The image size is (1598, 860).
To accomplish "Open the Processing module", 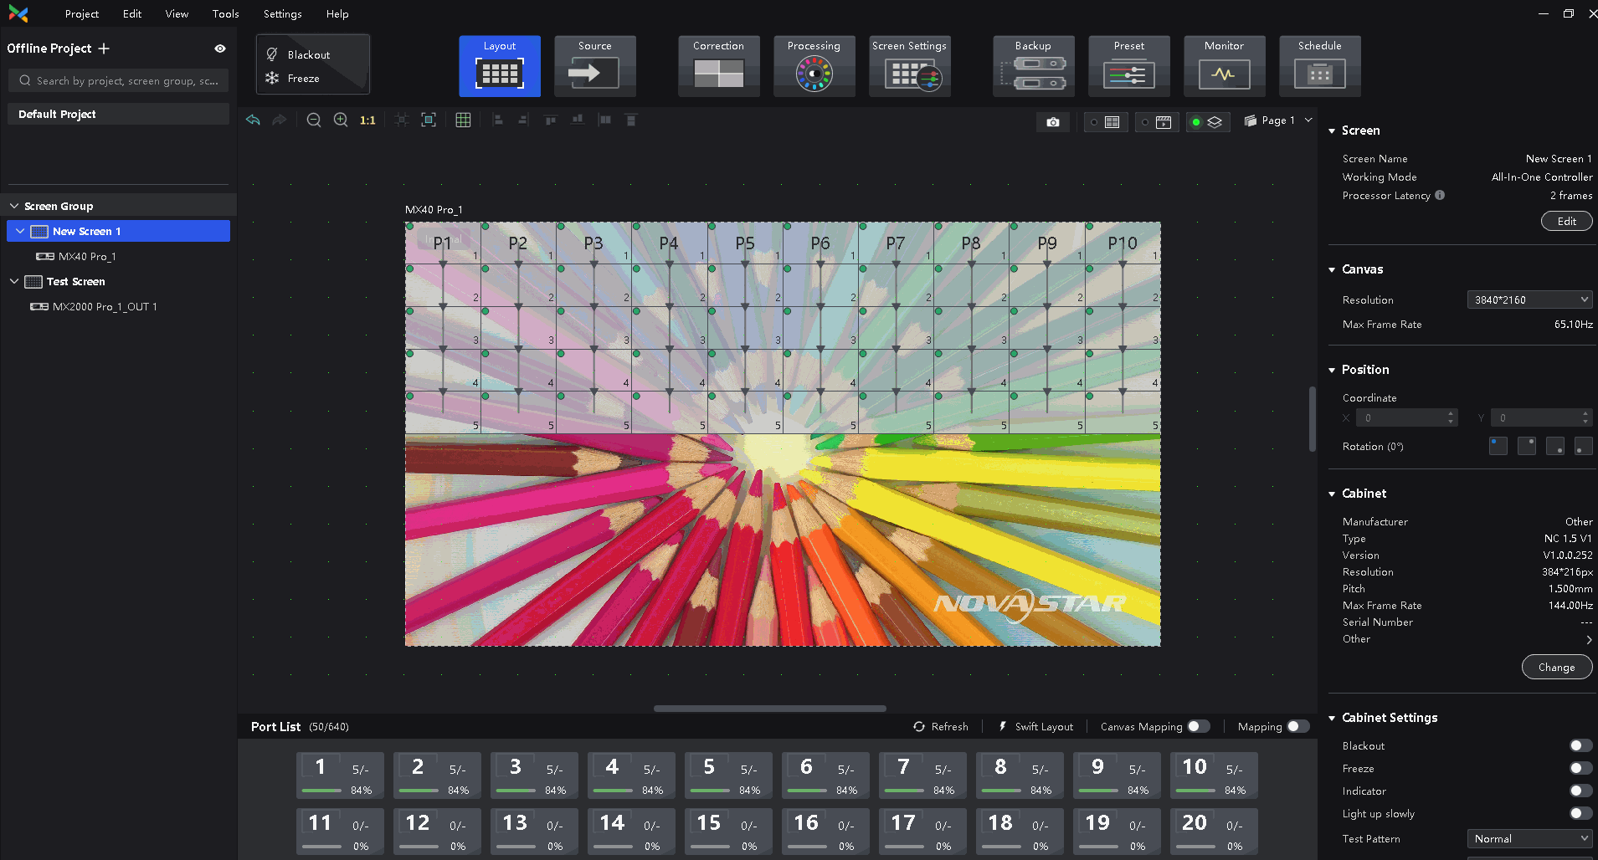I will (x=814, y=66).
